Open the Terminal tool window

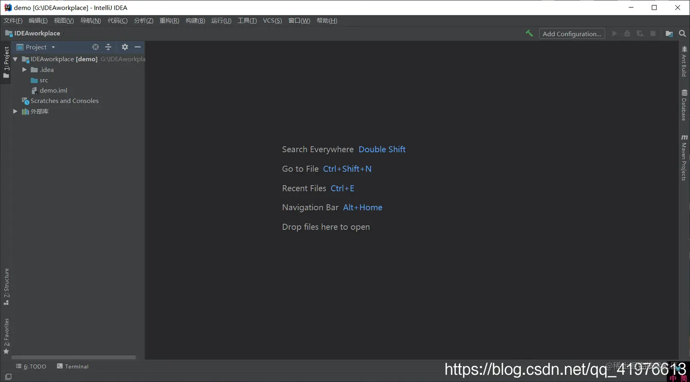click(x=73, y=366)
